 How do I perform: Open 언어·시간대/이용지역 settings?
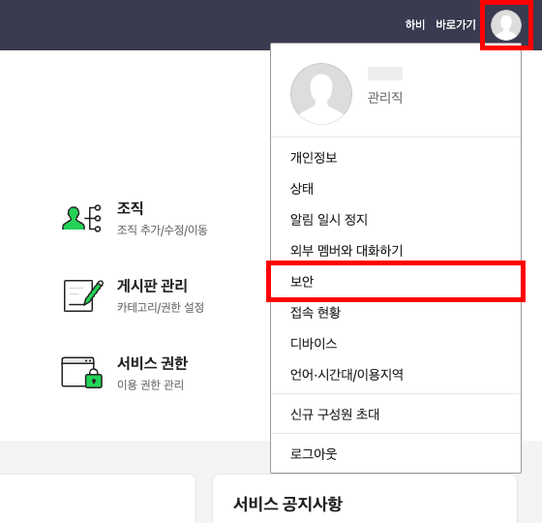click(x=396, y=374)
